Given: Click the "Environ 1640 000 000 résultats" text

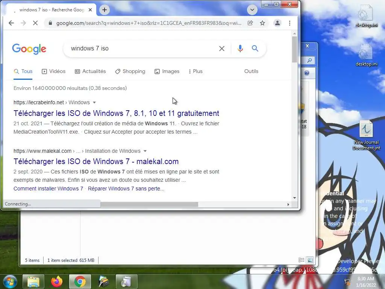Looking at the screenshot, I should point(70,88).
